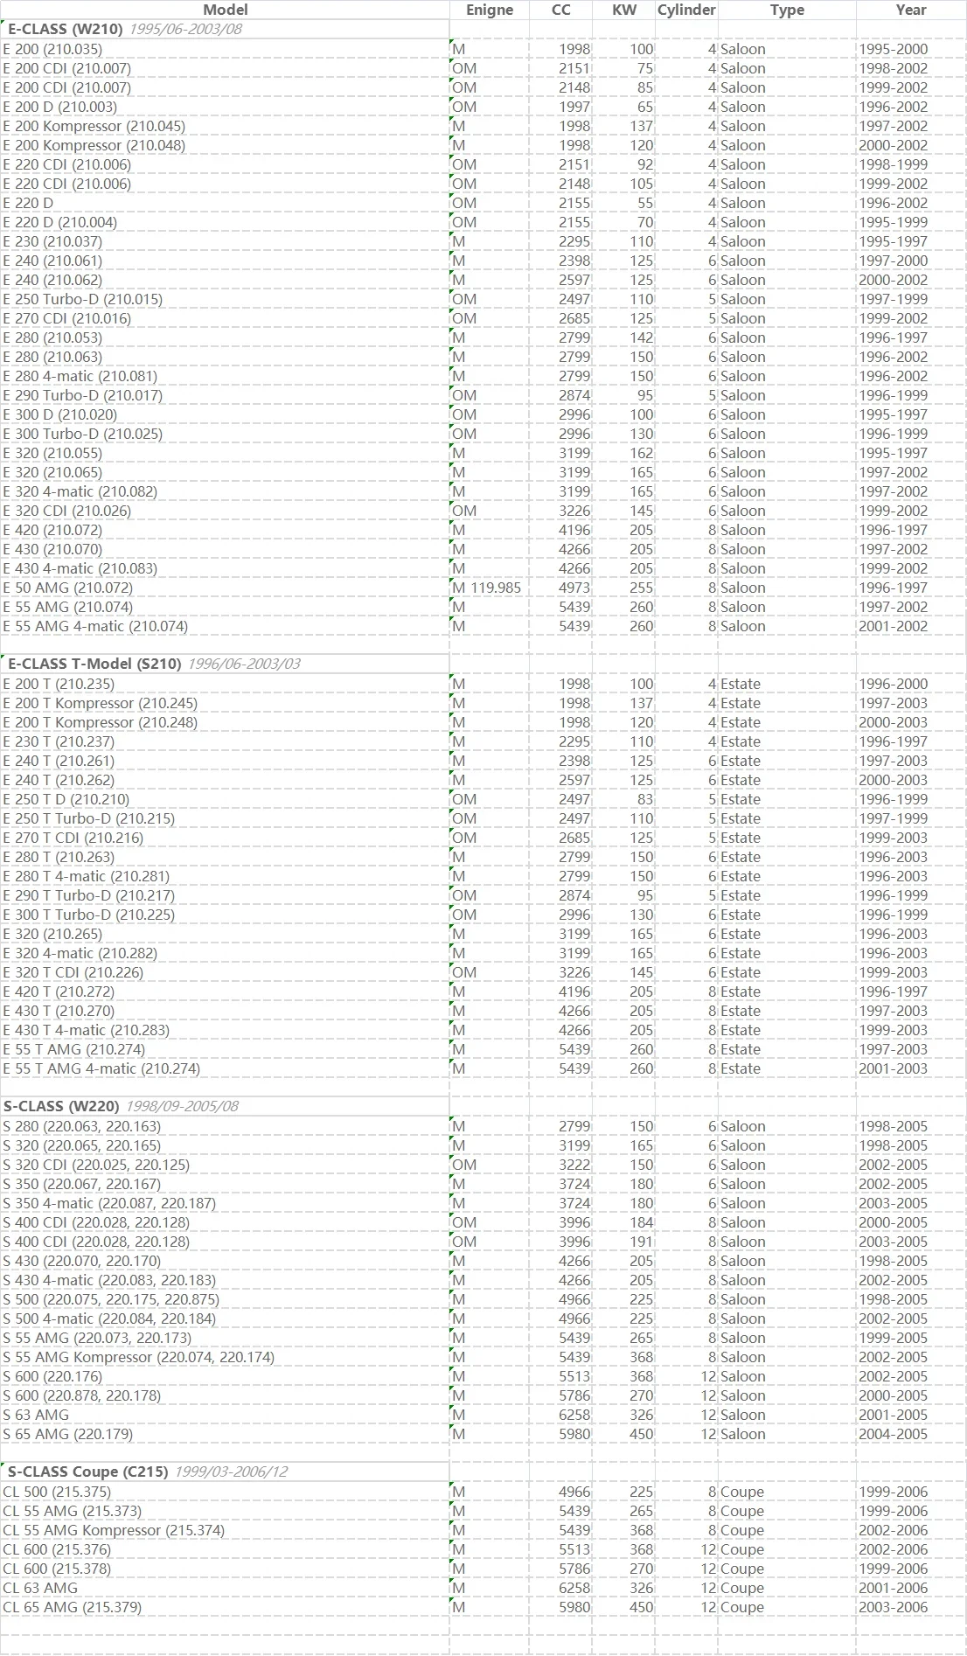Viewport: 967px width, 1656px height.
Task: Click the S-CLASS Coupe (C215) heading
Action: click(x=87, y=1472)
